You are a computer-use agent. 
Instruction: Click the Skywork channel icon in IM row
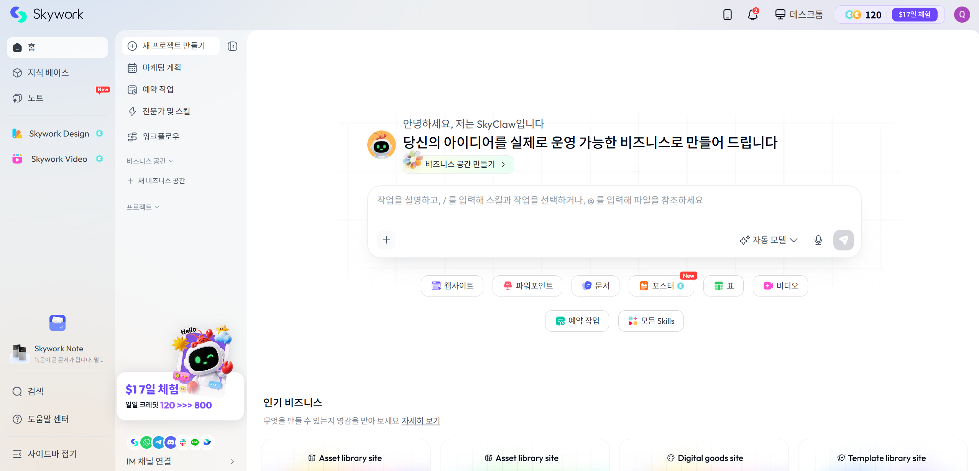[x=134, y=443]
